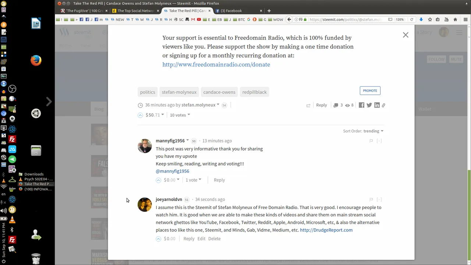Close the Take The Red Pill tab

tap(210, 11)
